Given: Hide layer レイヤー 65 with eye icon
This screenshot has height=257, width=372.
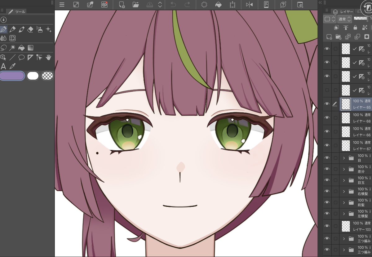Looking at the screenshot, I should (327, 104).
